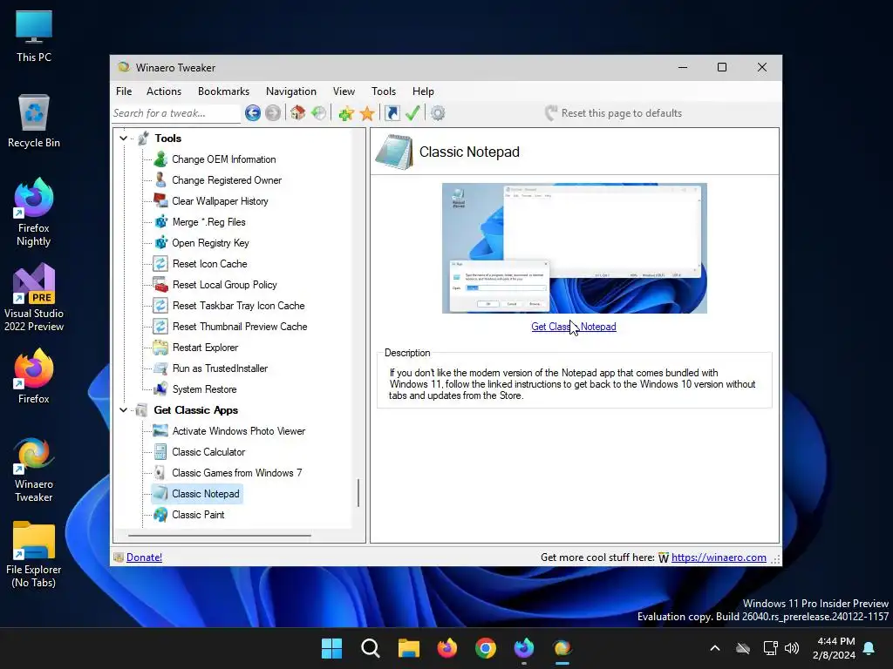Show hidden tray icons chevron
Screen dimensions: 893x669
click(715, 648)
